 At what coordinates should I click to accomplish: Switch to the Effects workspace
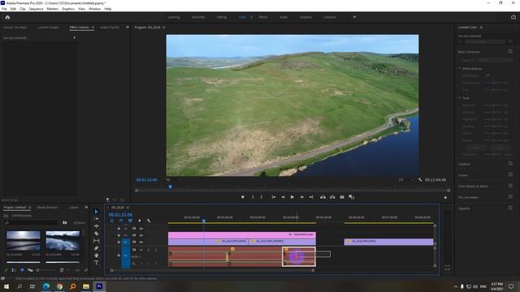point(263,17)
